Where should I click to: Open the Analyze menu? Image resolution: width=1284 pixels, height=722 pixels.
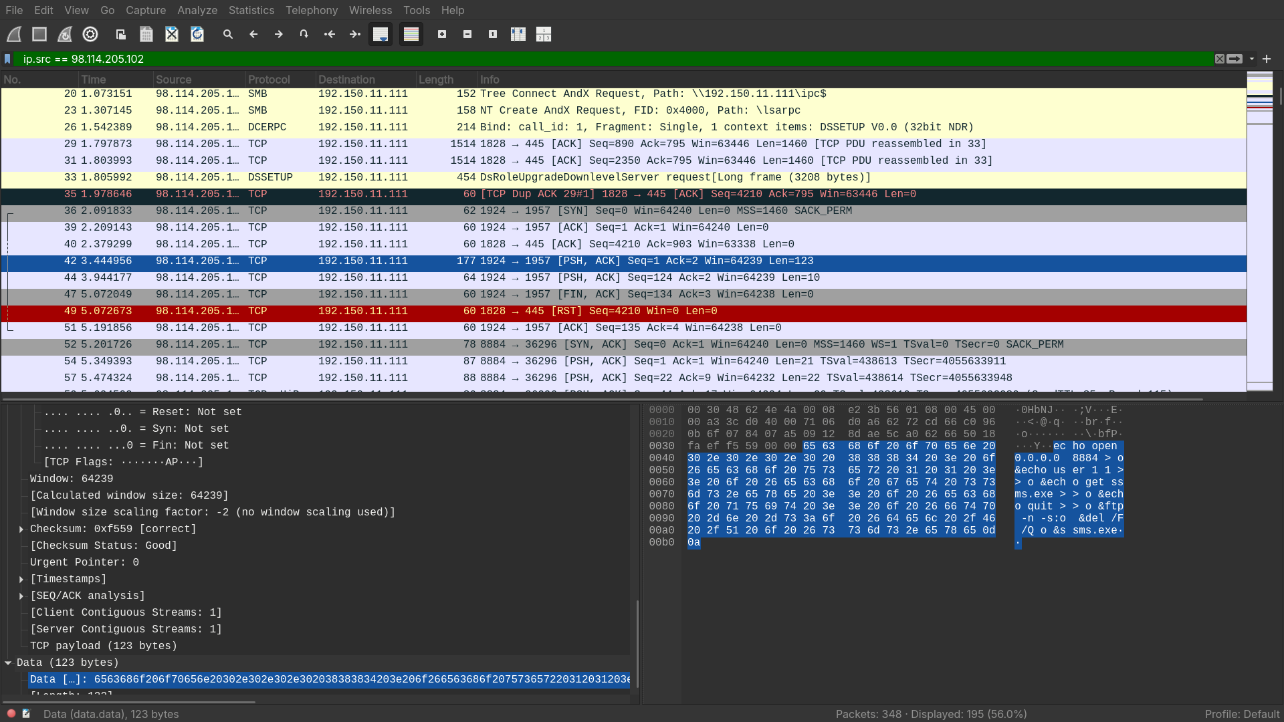(197, 10)
